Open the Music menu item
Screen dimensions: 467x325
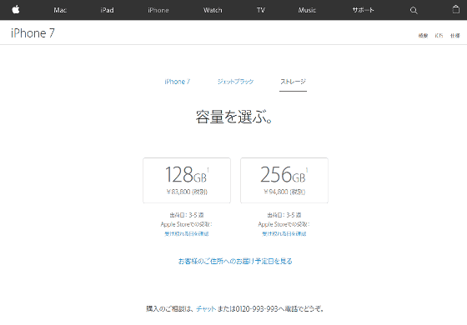(307, 10)
